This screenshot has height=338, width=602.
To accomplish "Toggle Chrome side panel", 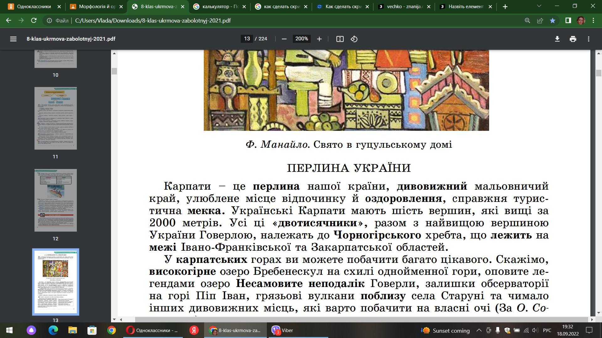I will 568,20.
